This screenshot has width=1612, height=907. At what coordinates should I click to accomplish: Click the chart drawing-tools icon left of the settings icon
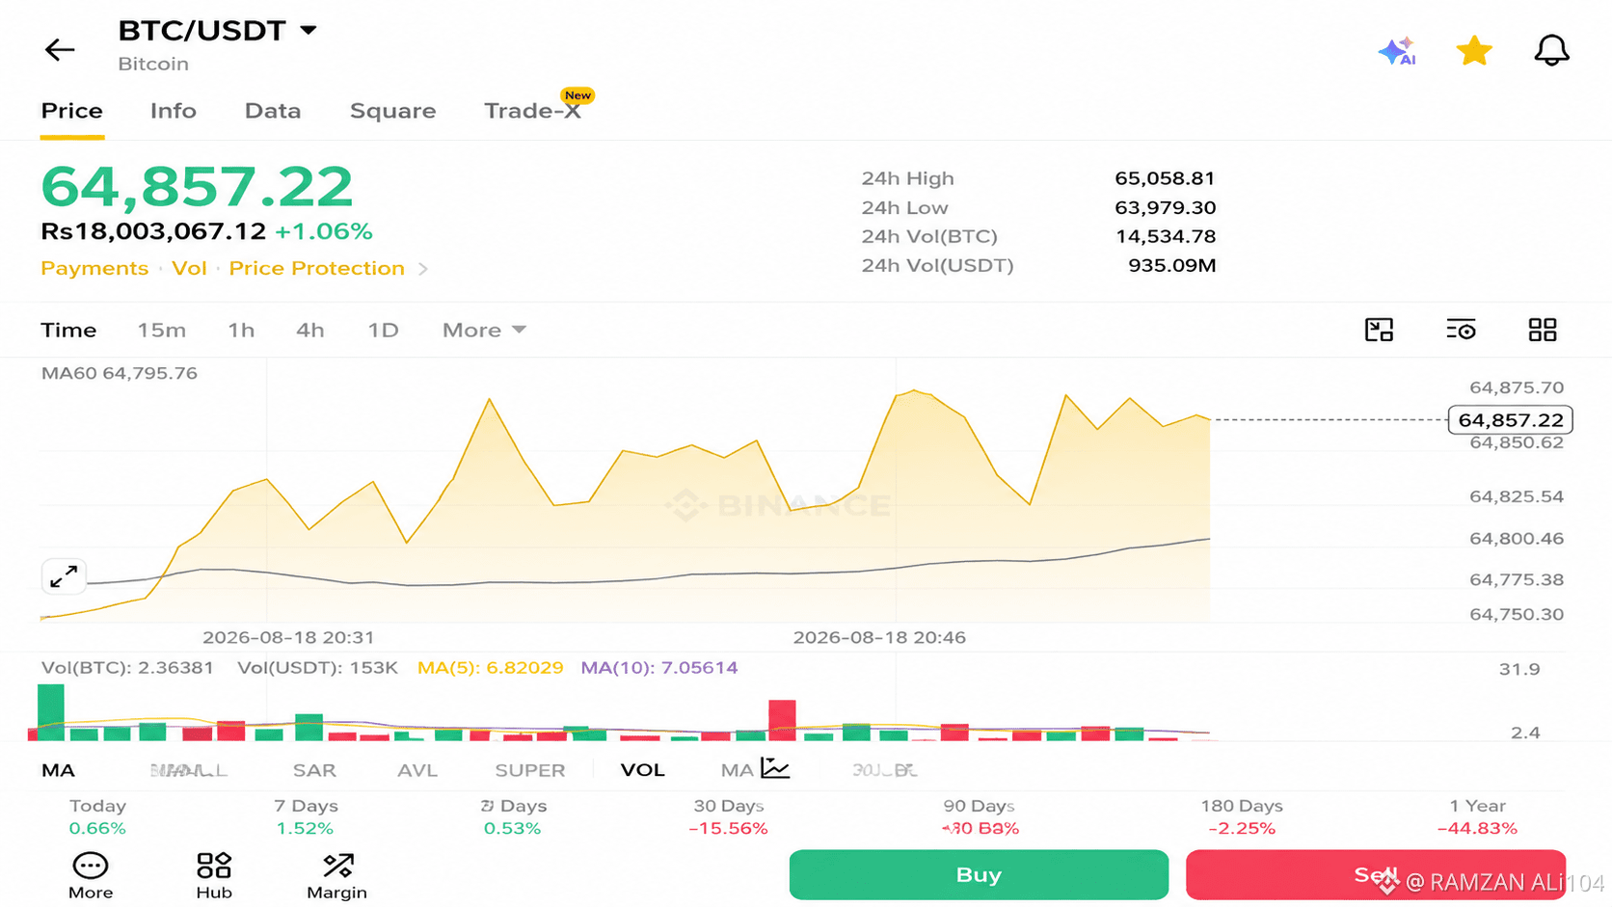pyautogui.click(x=1380, y=330)
